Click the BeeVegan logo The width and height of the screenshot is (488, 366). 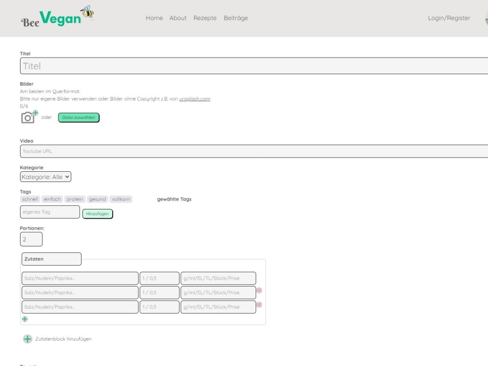pos(58,17)
